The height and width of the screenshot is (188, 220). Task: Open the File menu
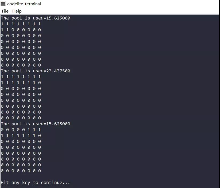point(5,11)
